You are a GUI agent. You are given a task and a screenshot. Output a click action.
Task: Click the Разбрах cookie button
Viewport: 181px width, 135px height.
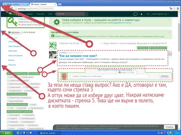(x=169, y=127)
